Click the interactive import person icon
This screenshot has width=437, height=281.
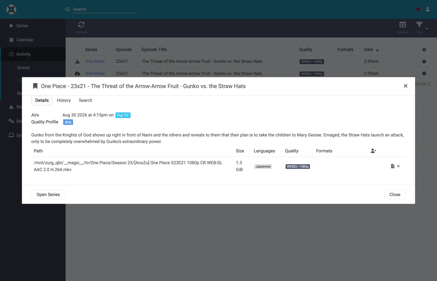click(x=373, y=151)
